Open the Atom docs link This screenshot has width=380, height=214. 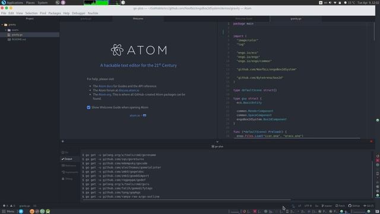[106, 86]
